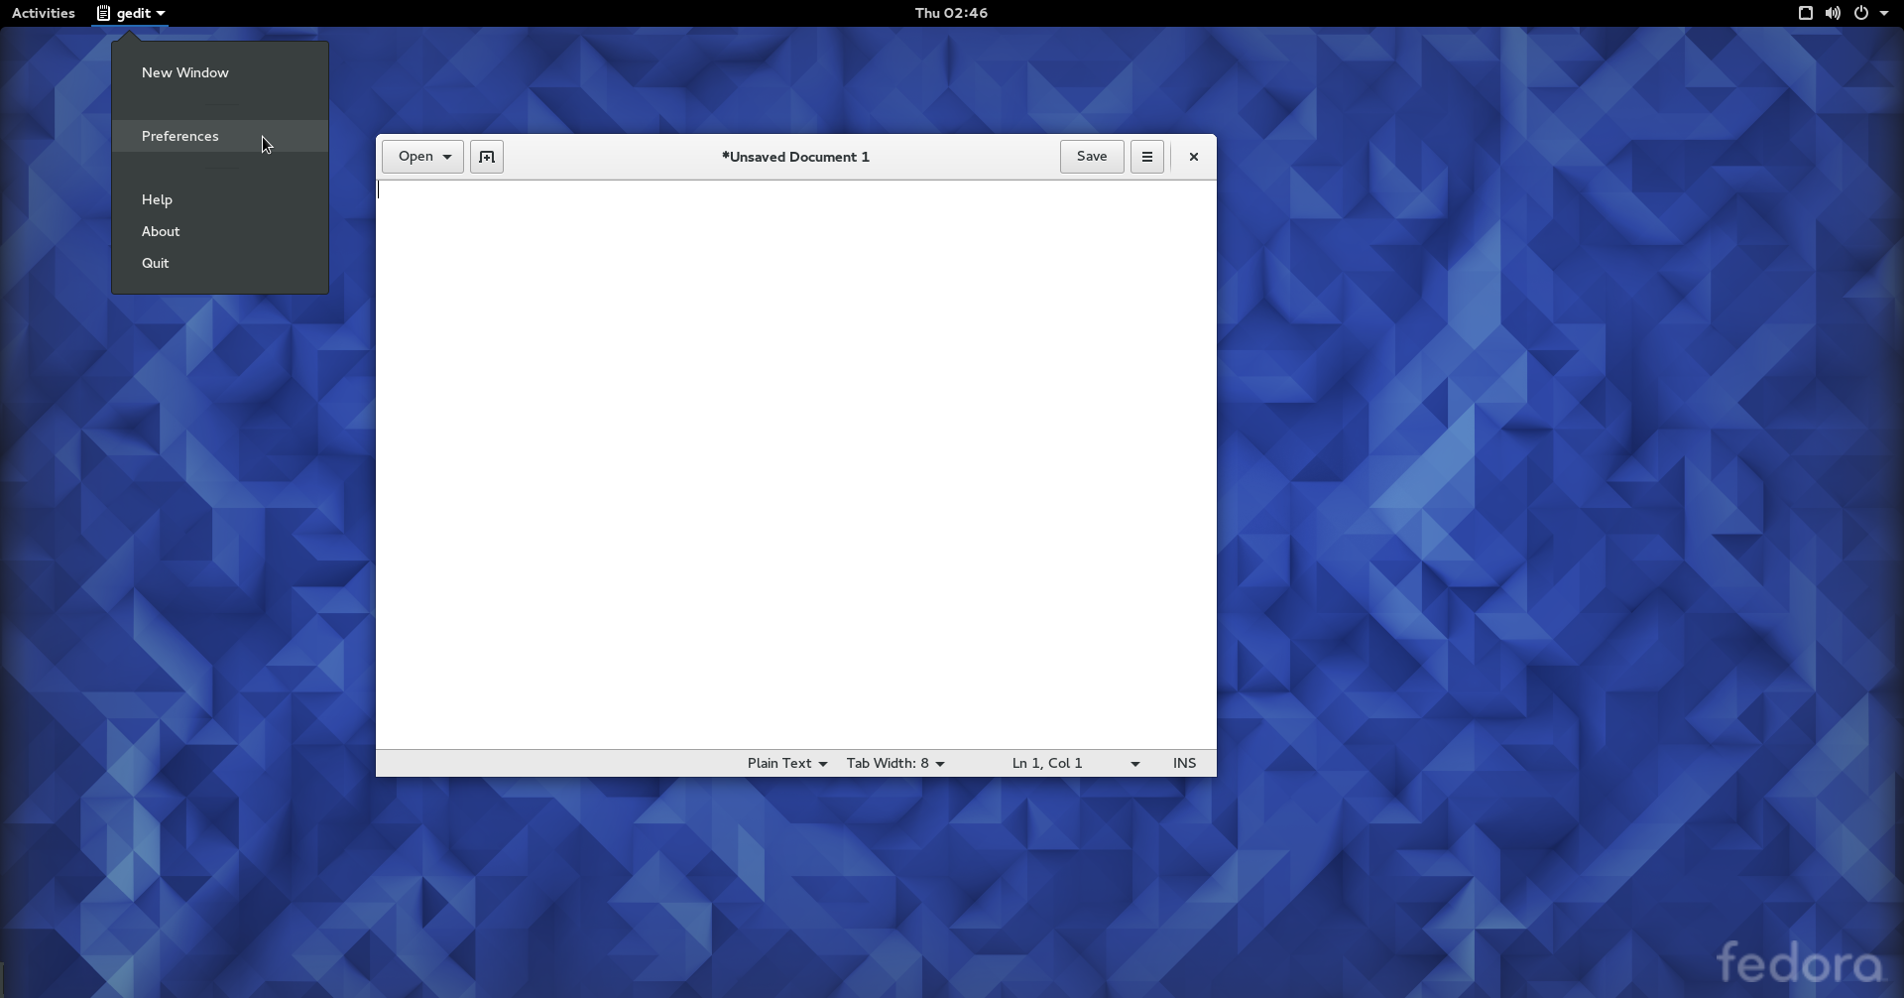Expand the Ln 1, Col 1 dropdown
The height and width of the screenshot is (998, 1904).
coord(1134,763)
